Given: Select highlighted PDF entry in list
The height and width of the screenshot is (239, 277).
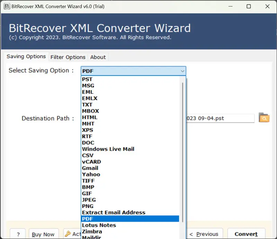Looking at the screenshot, I should click(x=130, y=219).
